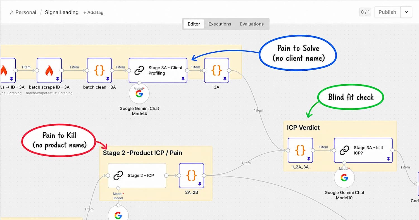Click the 0 / 1 counter badge
Screen dimensions: 419x220
coord(365,12)
